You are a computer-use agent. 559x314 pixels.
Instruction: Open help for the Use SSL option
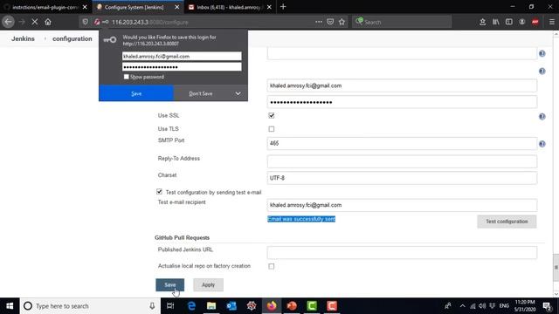(x=542, y=116)
